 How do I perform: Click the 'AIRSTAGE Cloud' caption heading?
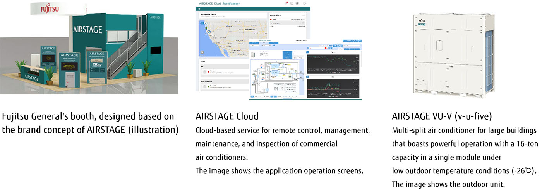227,116
